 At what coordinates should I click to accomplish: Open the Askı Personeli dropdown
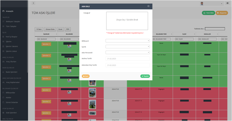pyautogui.click(x=128, y=53)
